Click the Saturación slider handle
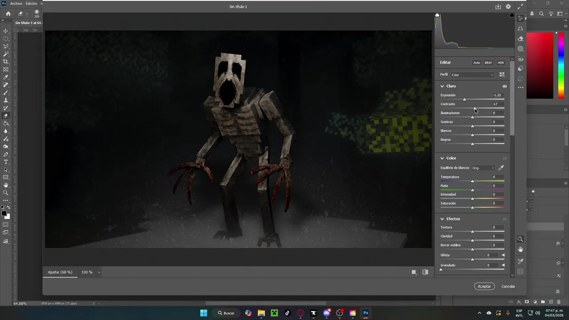This screenshot has height=320, width=569. coord(473,208)
